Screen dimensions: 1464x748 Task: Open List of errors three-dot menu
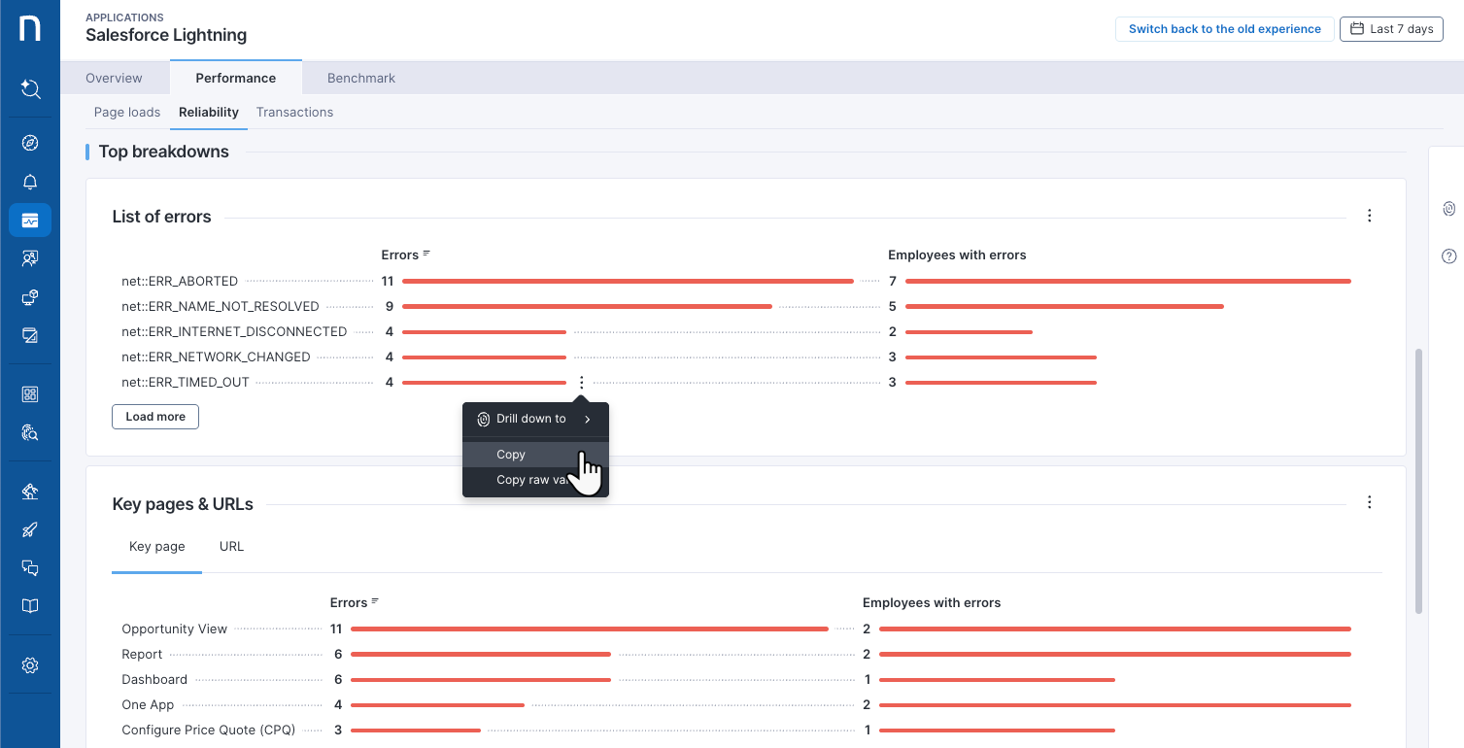click(x=1369, y=216)
